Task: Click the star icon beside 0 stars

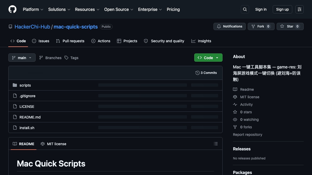Action: click(235, 112)
